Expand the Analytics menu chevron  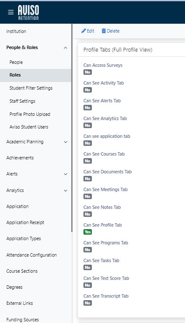tap(65, 191)
